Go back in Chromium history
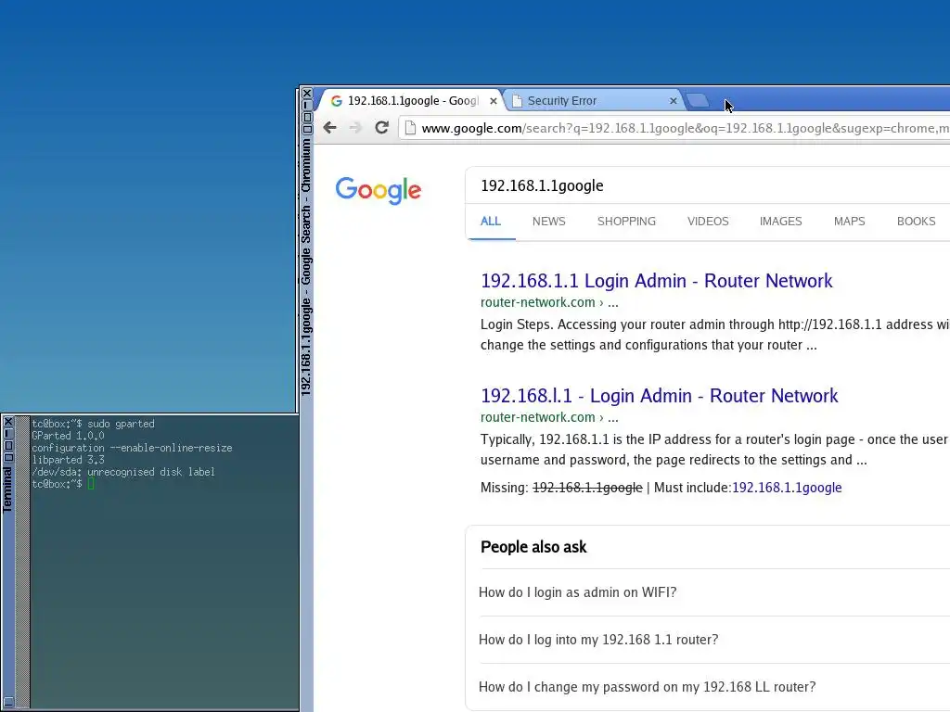Image resolution: width=950 pixels, height=712 pixels. pos(329,128)
